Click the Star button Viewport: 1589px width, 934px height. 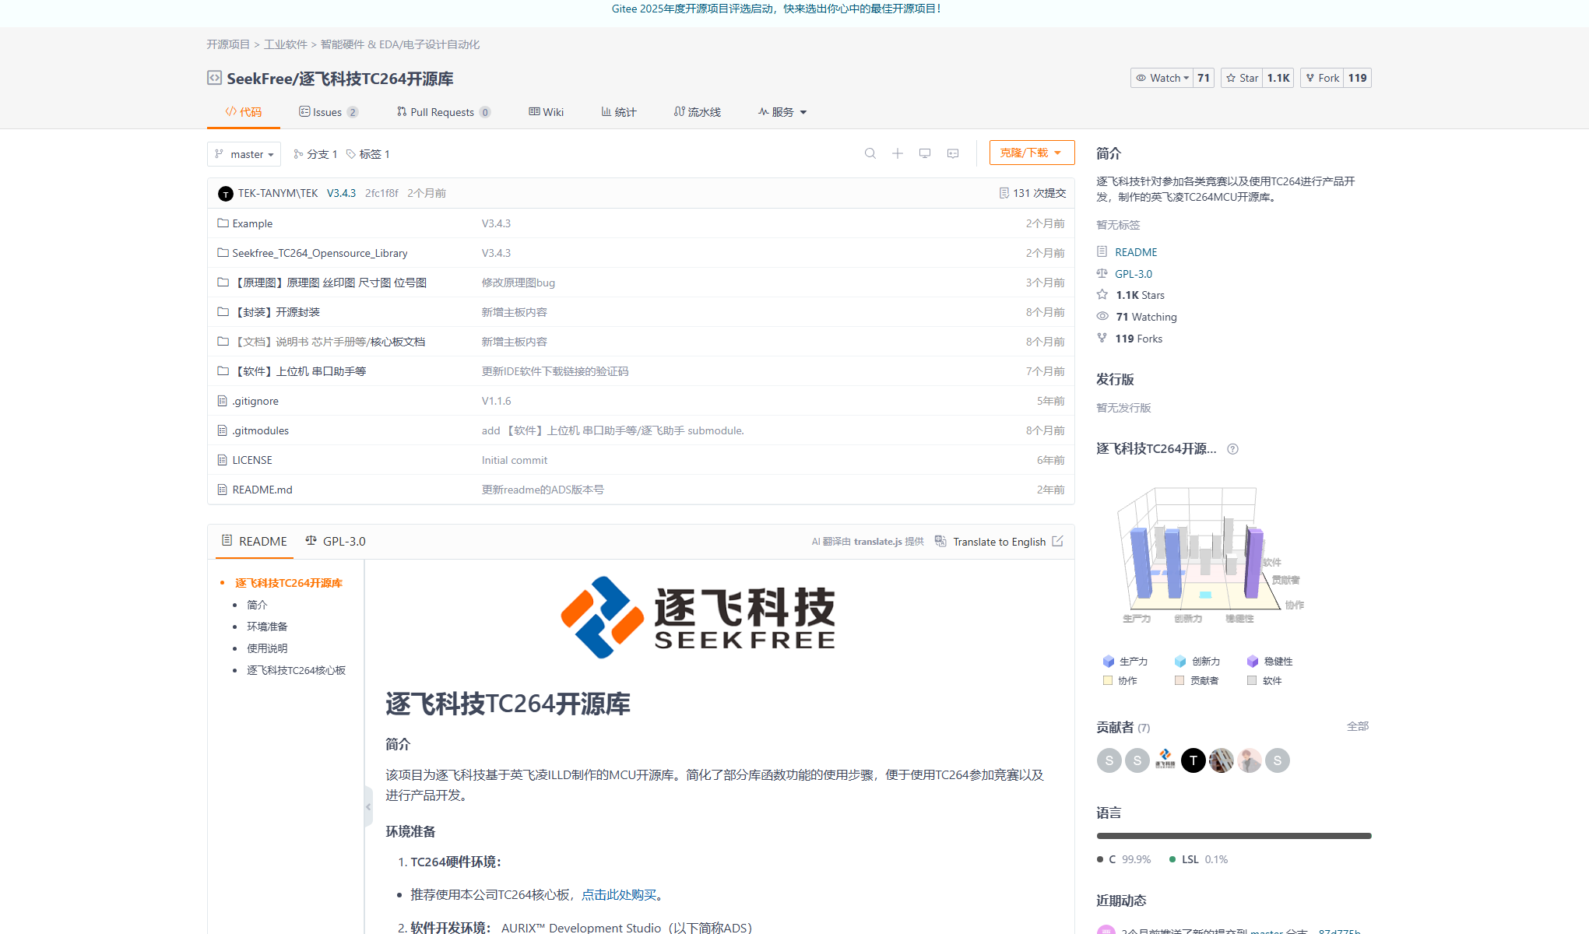tap(1242, 78)
